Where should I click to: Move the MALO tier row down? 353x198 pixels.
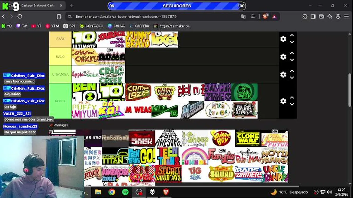coord(292,60)
